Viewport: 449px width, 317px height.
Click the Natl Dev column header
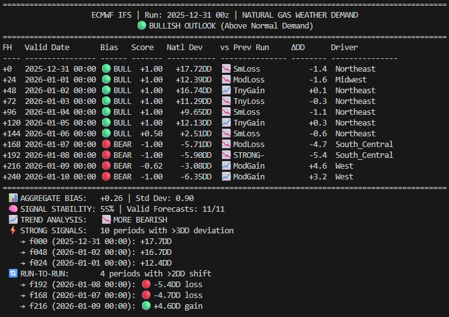coord(185,48)
